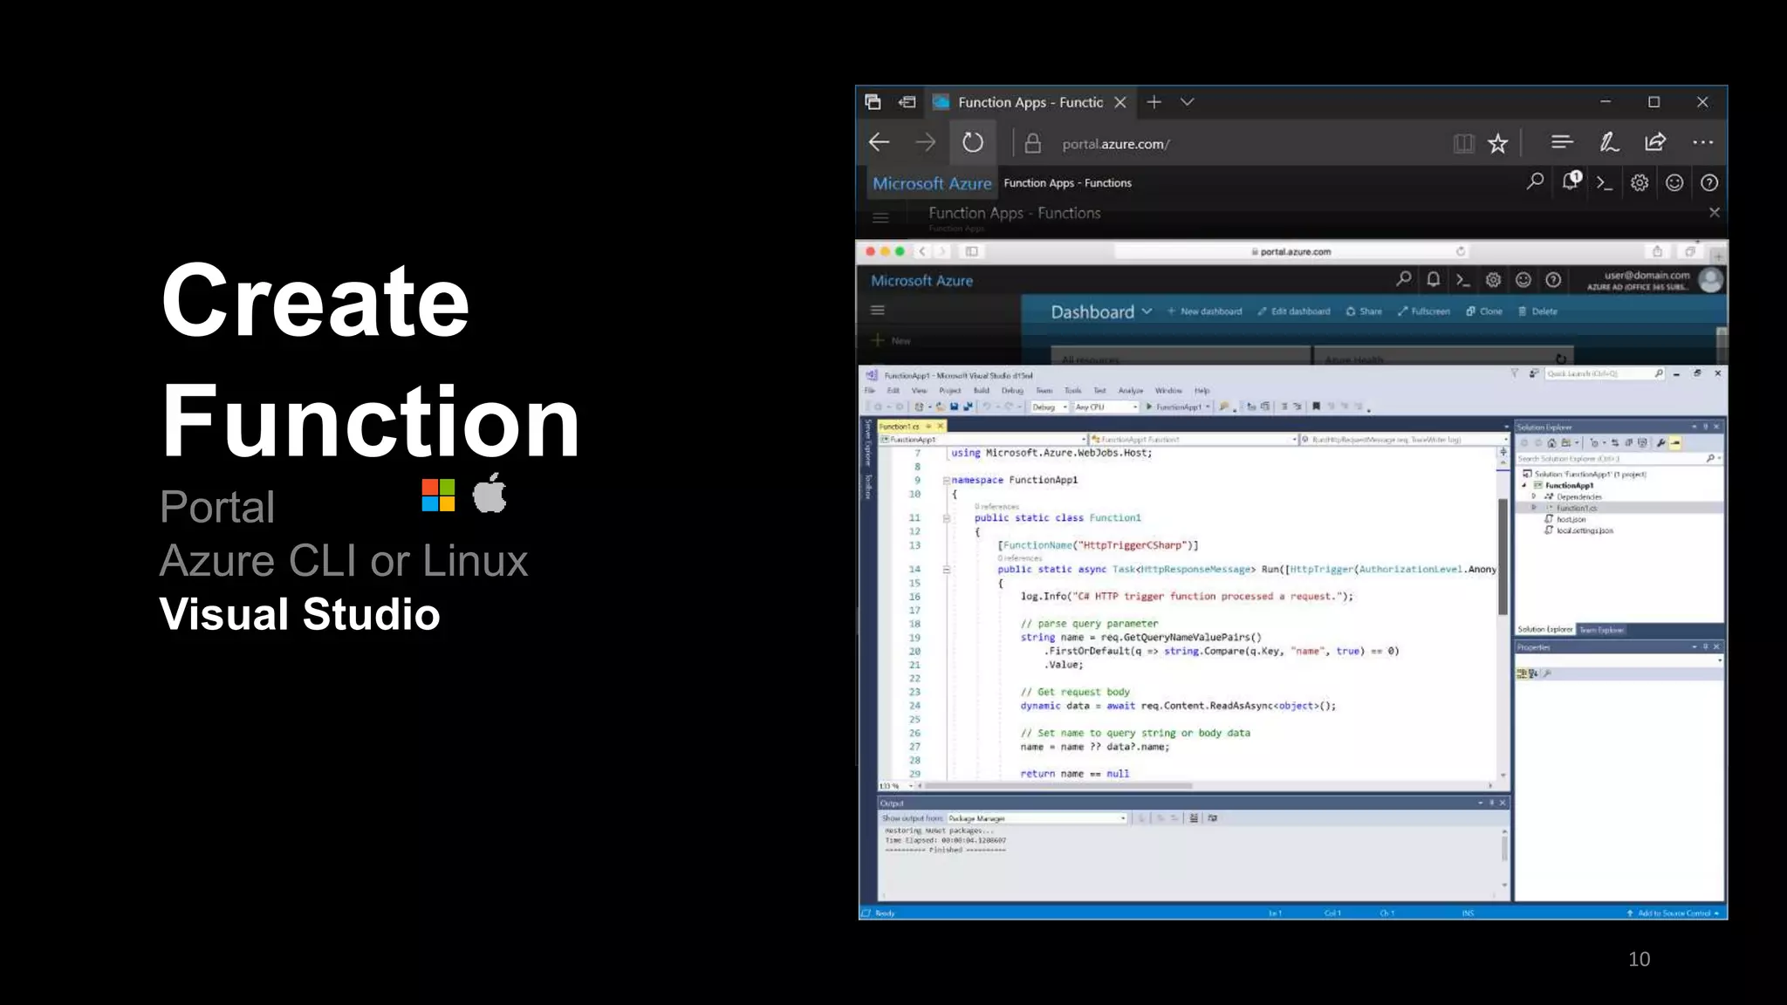Viewport: 1787px width, 1005px height.
Task: Open Edge reading view book icon
Action: [1463, 143]
